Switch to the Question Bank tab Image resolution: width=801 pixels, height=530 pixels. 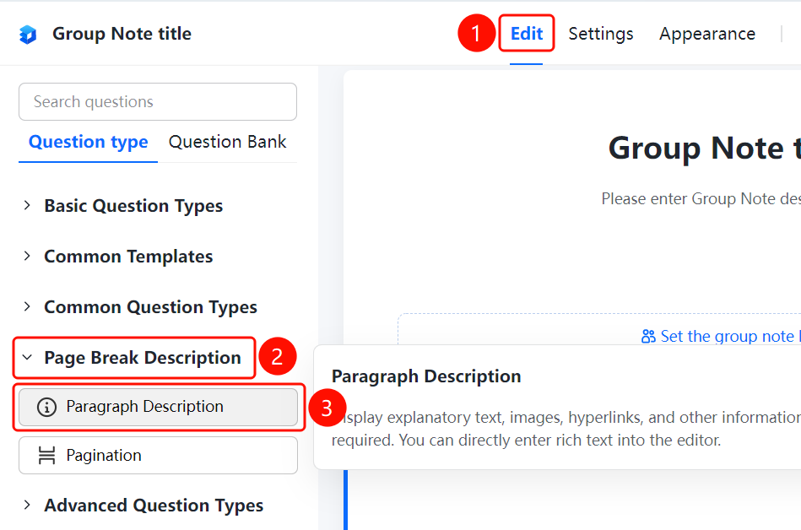point(227,142)
